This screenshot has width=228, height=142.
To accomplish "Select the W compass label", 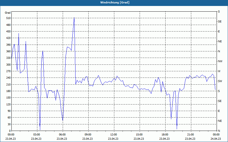I will click(219, 71).
